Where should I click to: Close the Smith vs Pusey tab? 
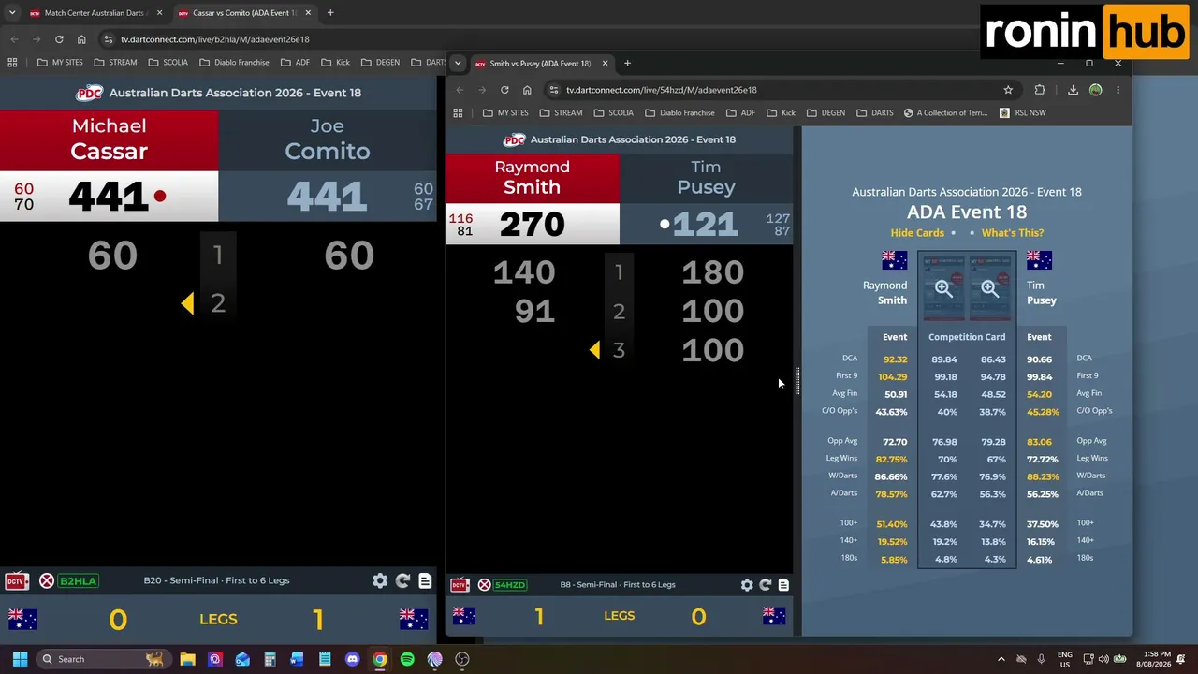pos(605,64)
